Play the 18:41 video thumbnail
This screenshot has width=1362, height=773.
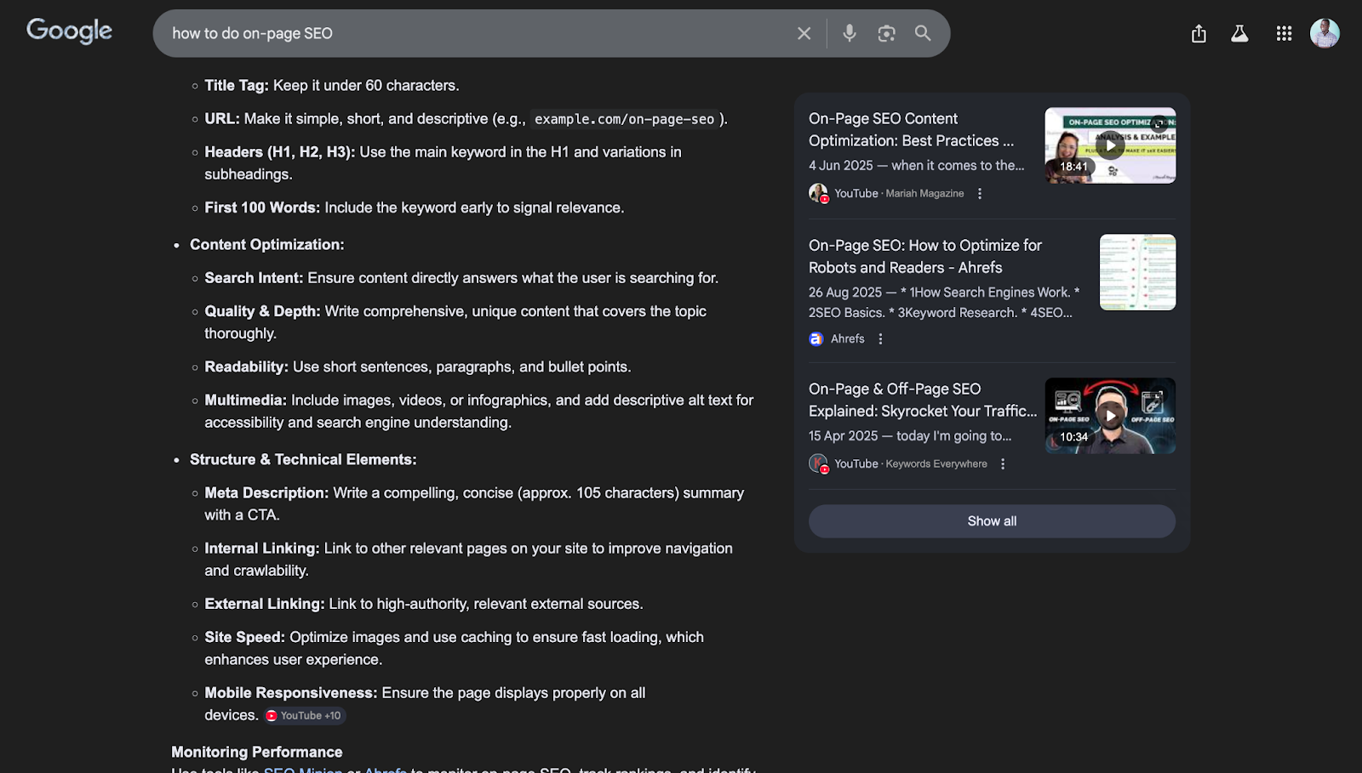pyautogui.click(x=1110, y=145)
